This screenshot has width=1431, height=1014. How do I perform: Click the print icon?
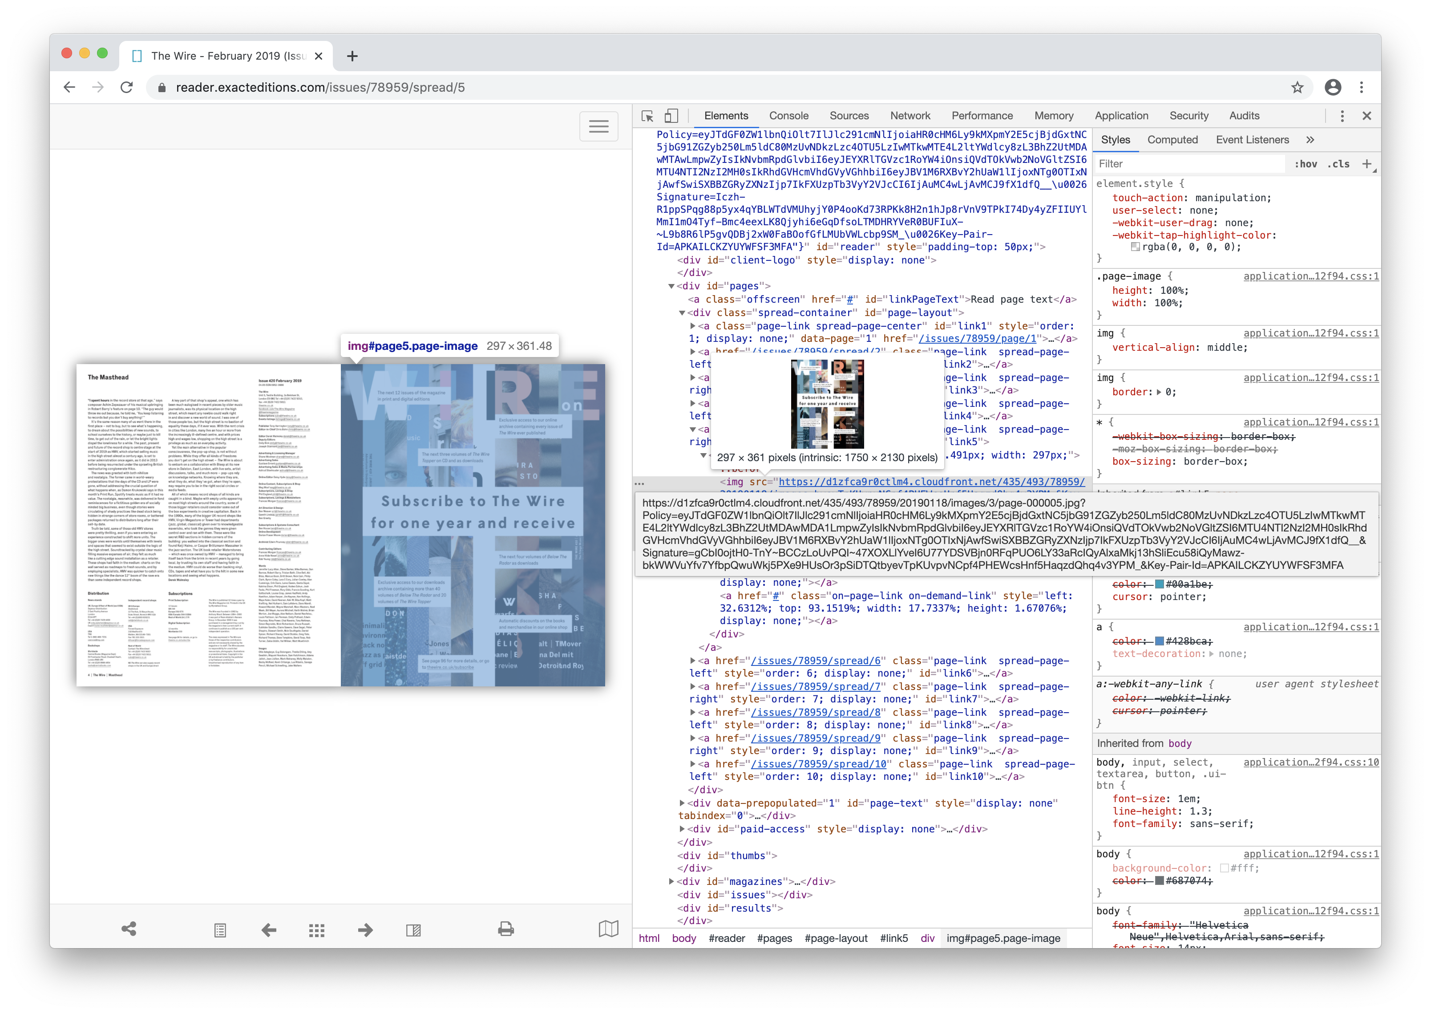coord(505,930)
